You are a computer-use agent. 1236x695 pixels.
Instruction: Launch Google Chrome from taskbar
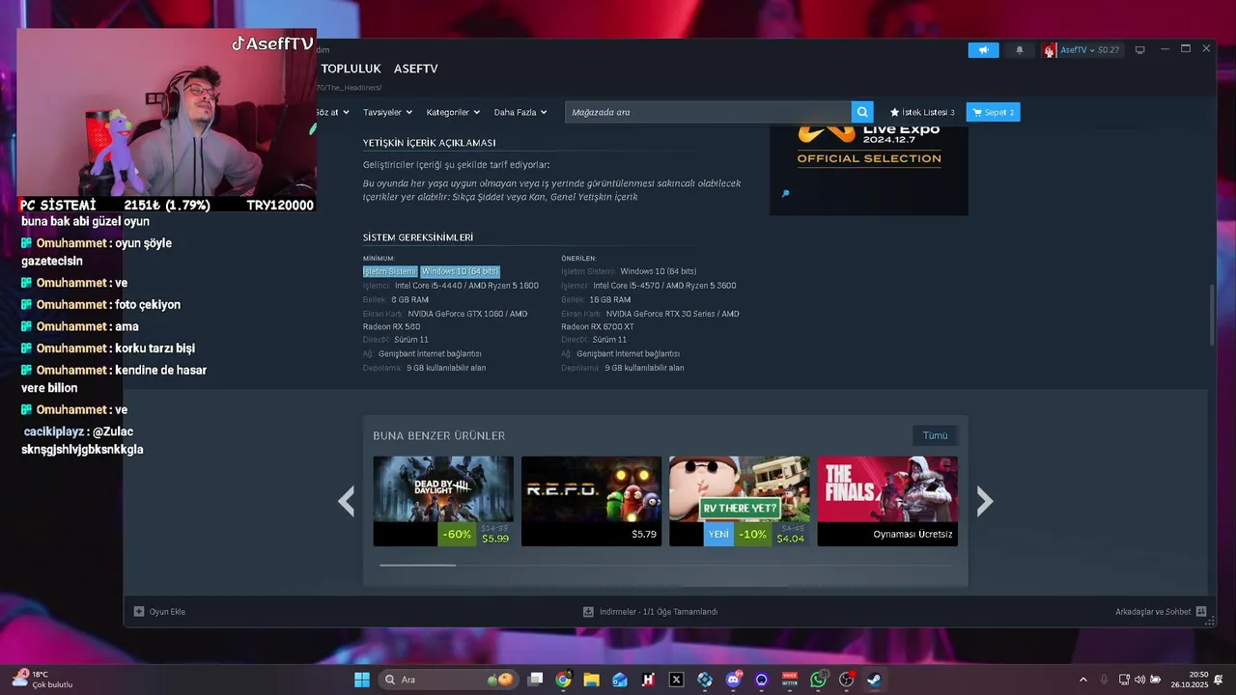coord(564,680)
